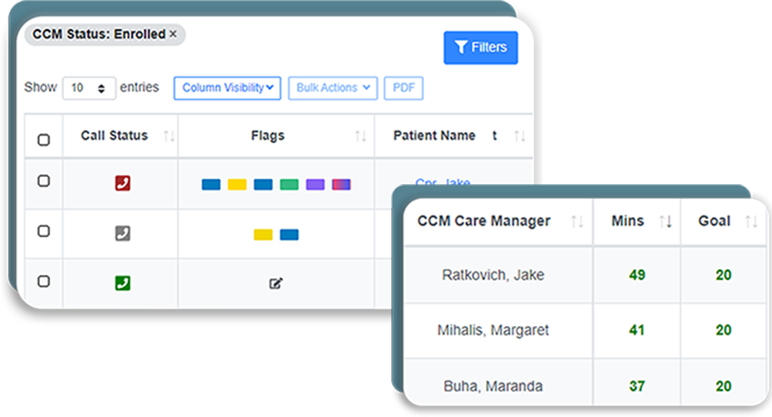The width and height of the screenshot is (772, 417).
Task: Check the first patient row checkbox
Action: [x=44, y=181]
